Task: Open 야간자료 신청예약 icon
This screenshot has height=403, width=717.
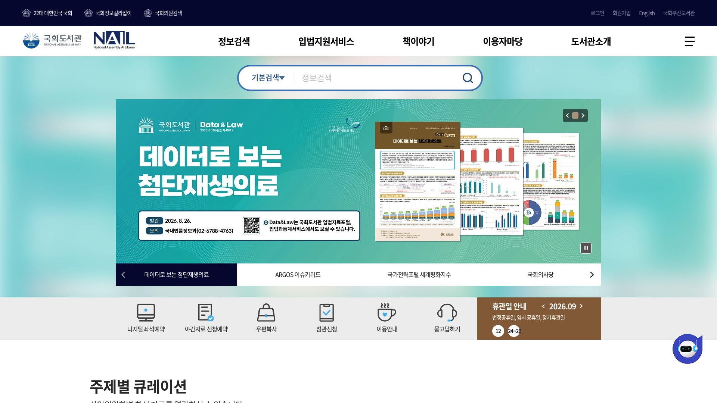Action: [x=206, y=318]
